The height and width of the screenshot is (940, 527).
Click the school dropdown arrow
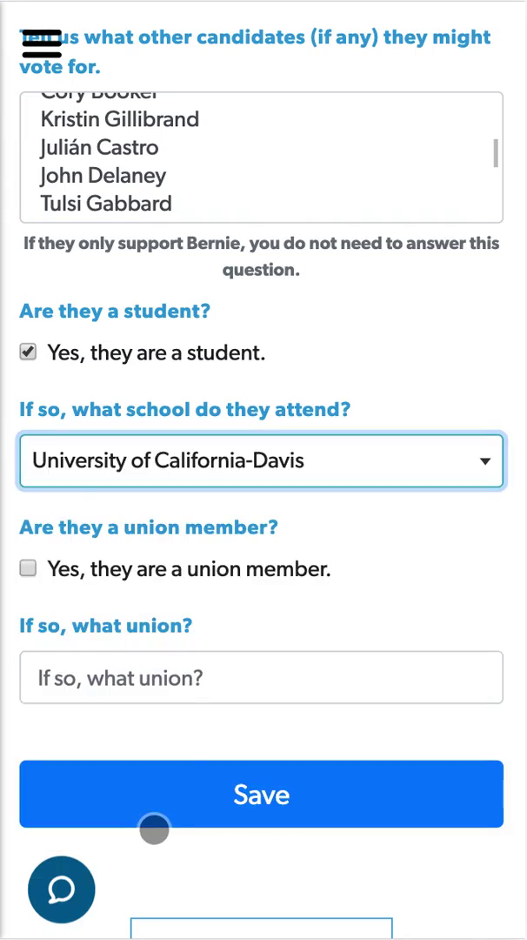point(485,461)
